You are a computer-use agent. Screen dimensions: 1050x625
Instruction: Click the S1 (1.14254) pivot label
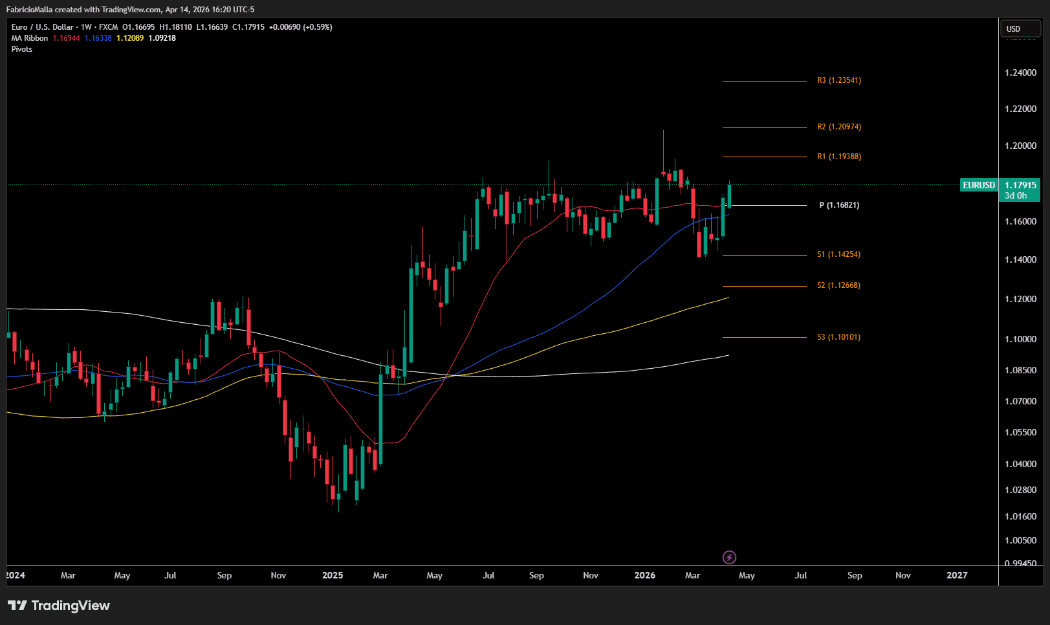pos(838,254)
